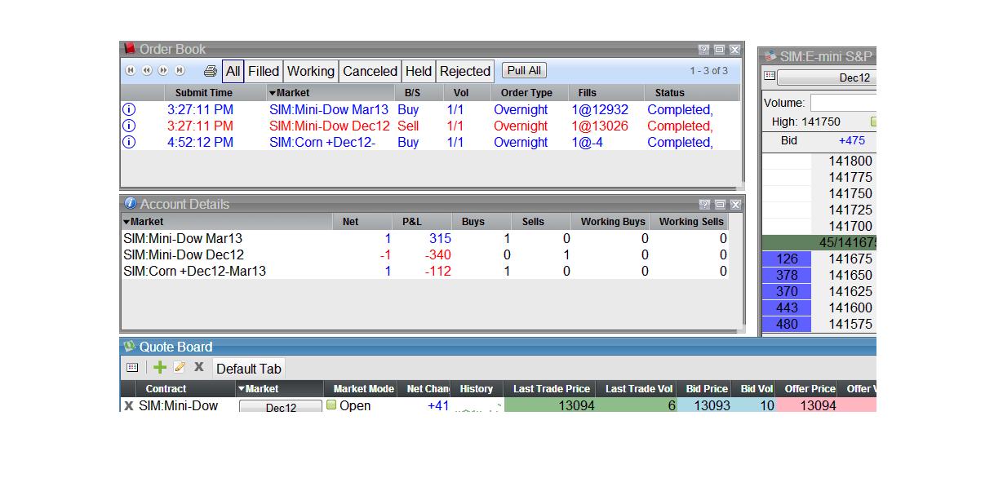Image resolution: width=994 pixels, height=491 pixels.
Task: Open the Quote Board grid settings icon
Action: coord(133,368)
